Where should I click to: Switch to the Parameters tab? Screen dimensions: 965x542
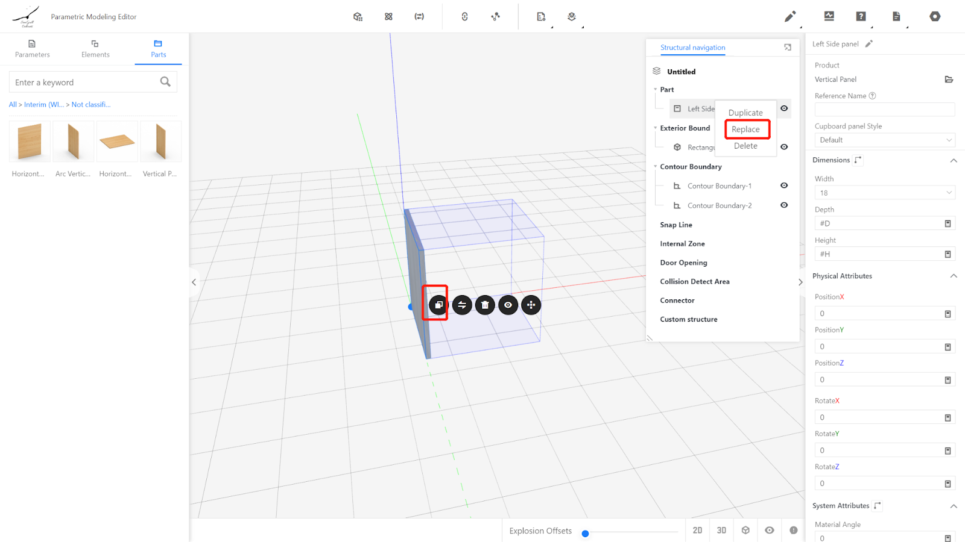33,48
